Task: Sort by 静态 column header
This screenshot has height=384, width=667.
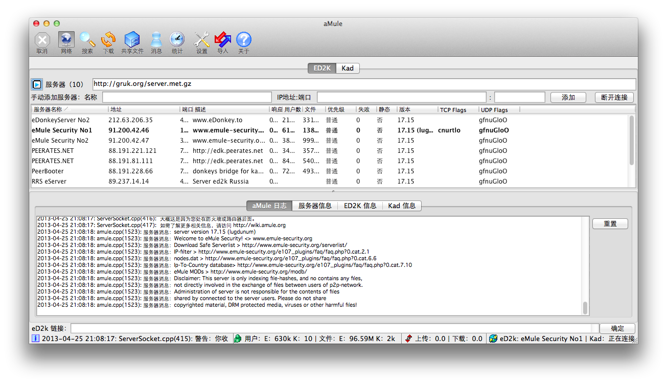Action: [386, 109]
